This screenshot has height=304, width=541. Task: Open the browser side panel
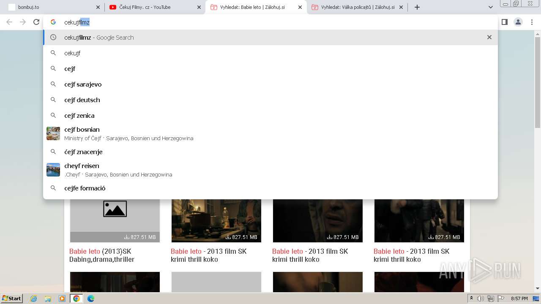coord(505,22)
